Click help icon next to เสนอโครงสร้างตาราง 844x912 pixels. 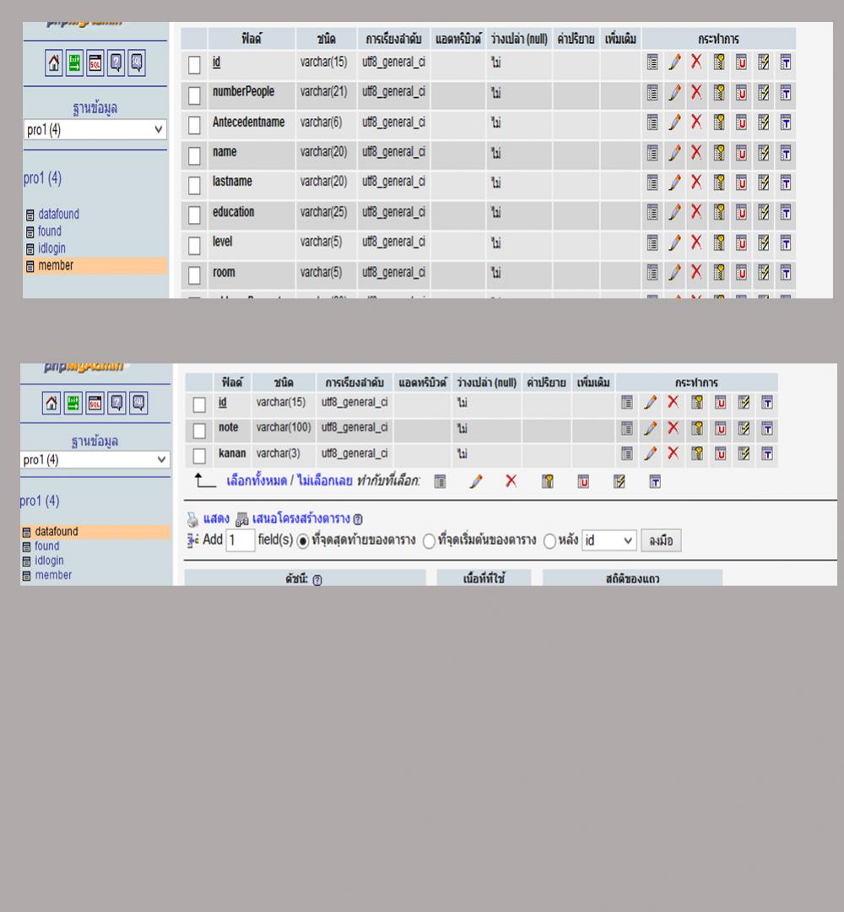pyautogui.click(x=358, y=519)
